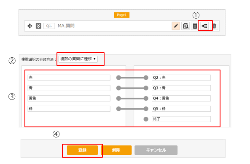Delete Q1 with the trash icon
Image resolution: width=250 pixels, height=164 pixels.
tap(214, 26)
